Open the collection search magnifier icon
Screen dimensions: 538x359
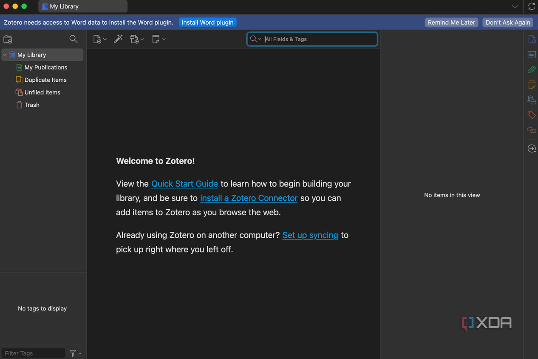[74, 39]
